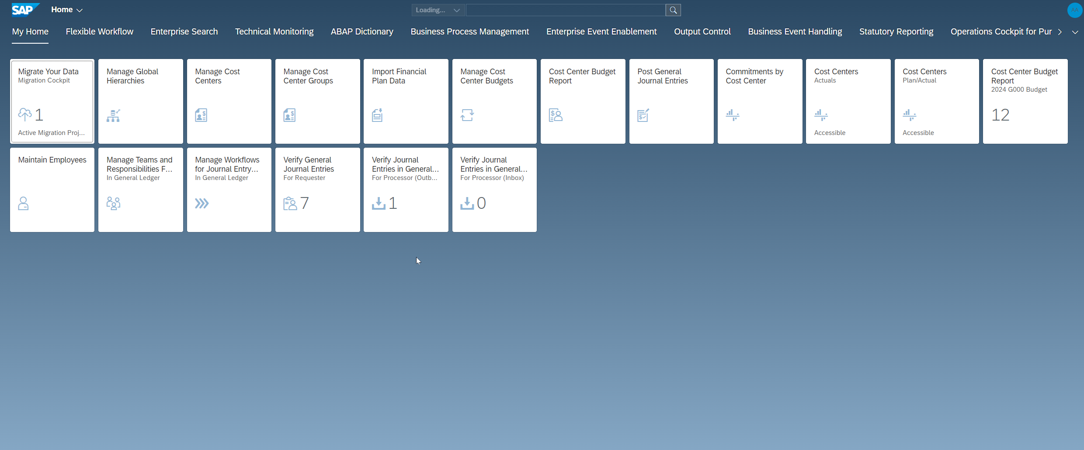Click the '2024 G000 Budget' subtitle
Image resolution: width=1084 pixels, height=450 pixels.
pyautogui.click(x=1019, y=90)
